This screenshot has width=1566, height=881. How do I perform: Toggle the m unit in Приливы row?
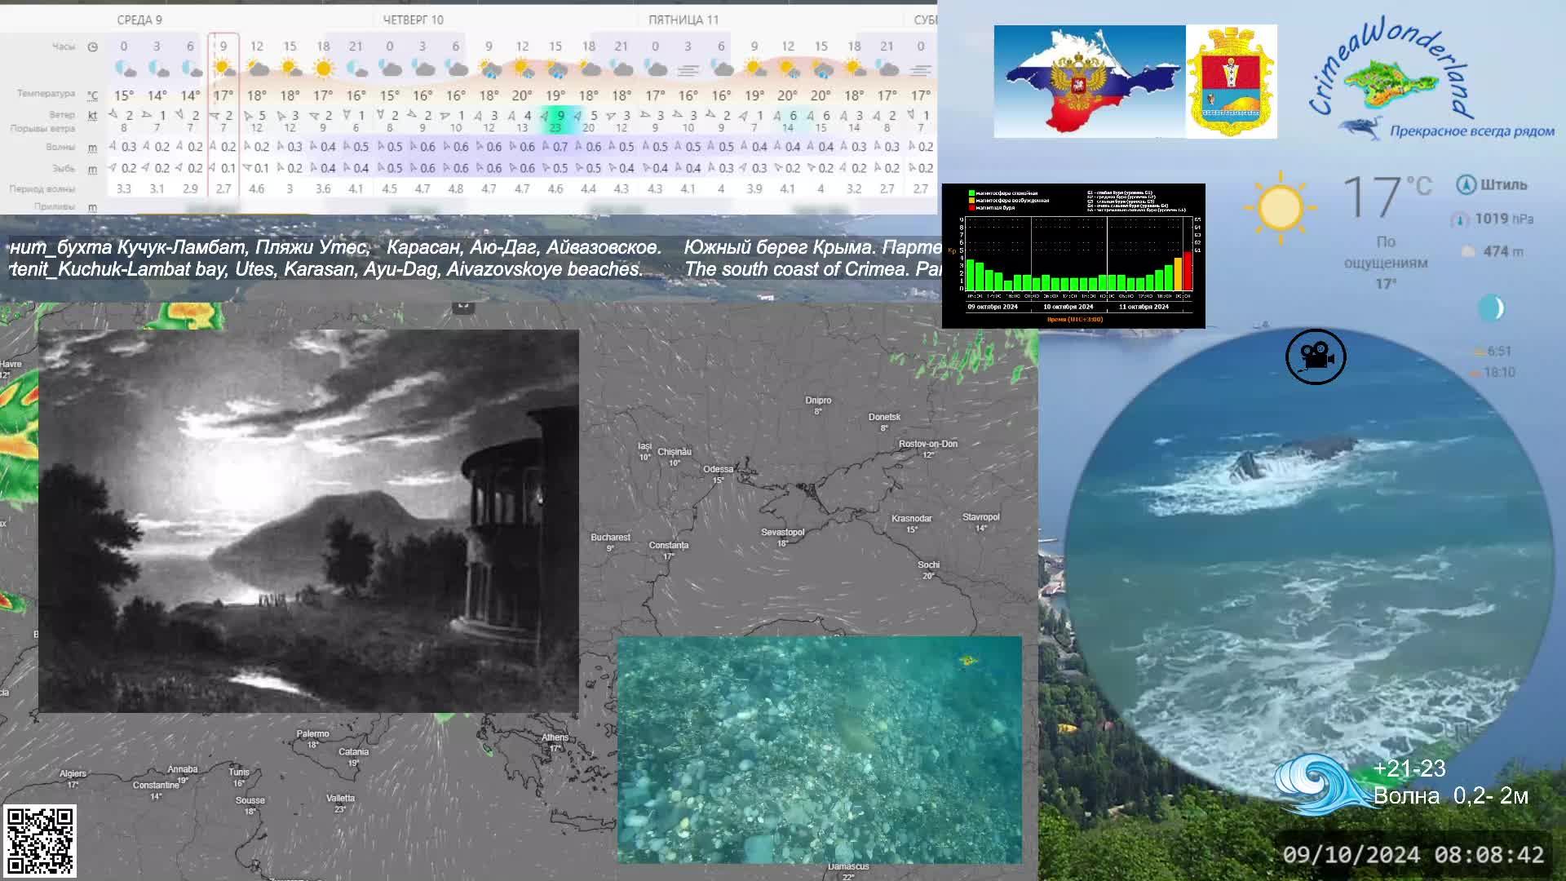pyautogui.click(x=92, y=207)
